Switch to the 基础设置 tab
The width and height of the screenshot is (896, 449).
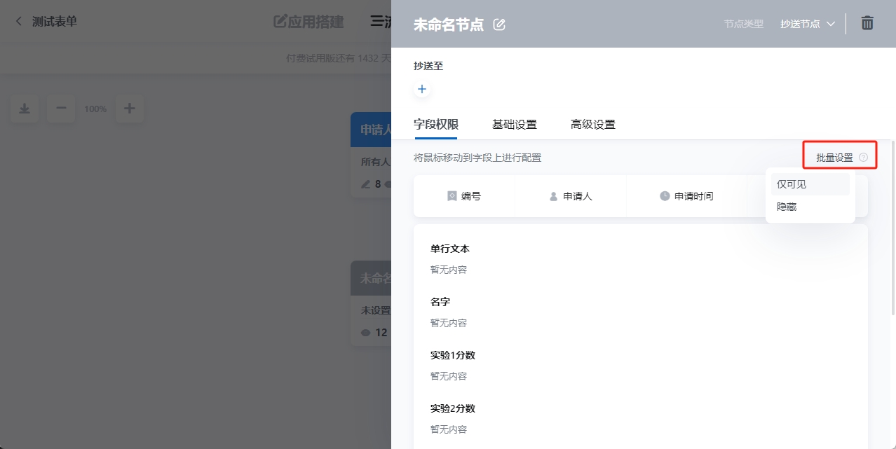click(x=515, y=124)
